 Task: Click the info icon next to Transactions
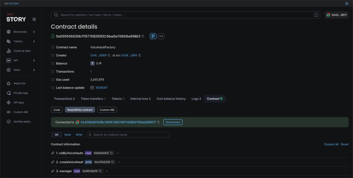point(53,71)
